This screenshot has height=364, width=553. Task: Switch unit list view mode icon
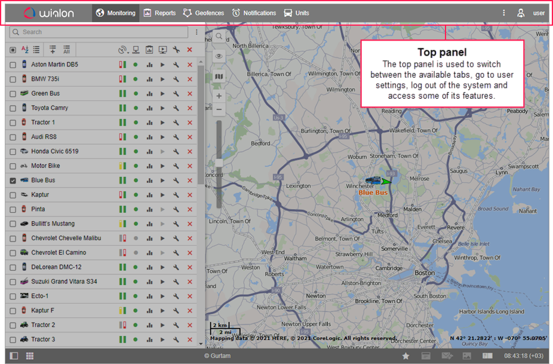tap(36, 50)
